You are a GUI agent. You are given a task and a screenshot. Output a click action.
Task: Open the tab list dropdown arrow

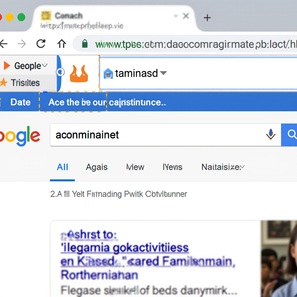(176, 16)
